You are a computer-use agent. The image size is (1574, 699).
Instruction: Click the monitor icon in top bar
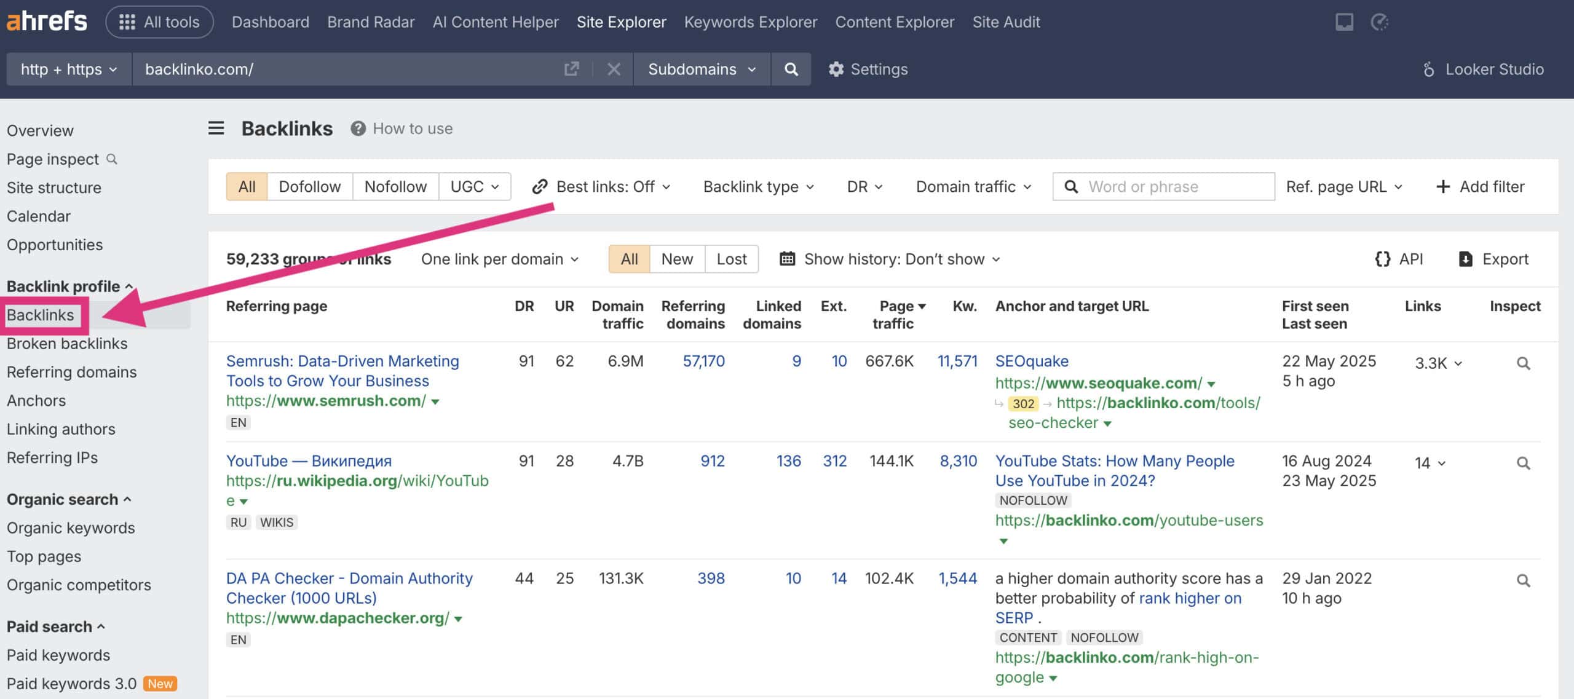pos(1344,22)
